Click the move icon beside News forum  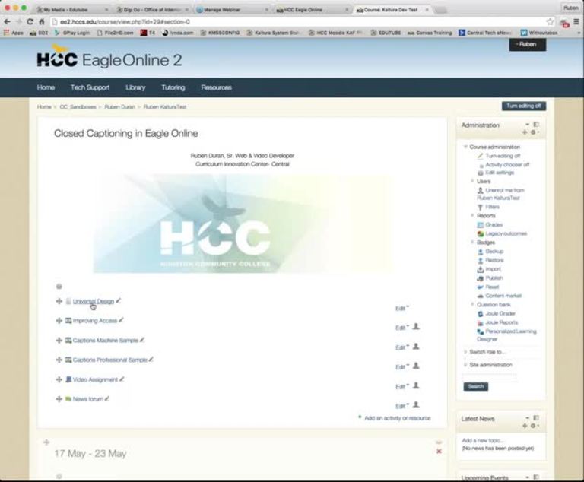click(x=59, y=399)
